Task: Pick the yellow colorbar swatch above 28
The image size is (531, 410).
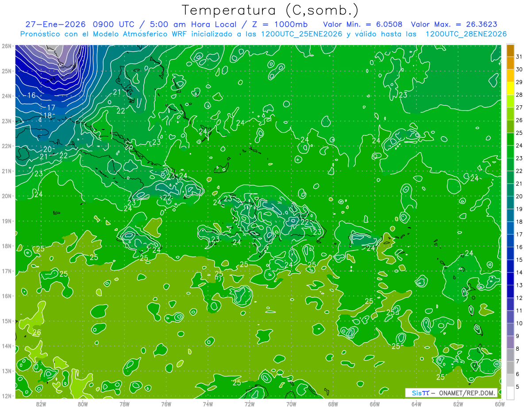Action: 510,88
